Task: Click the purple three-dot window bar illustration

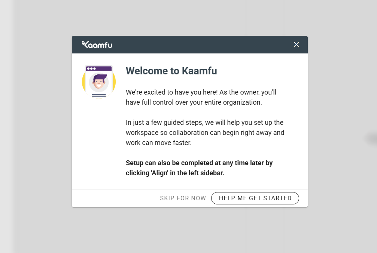Action: coord(99,69)
